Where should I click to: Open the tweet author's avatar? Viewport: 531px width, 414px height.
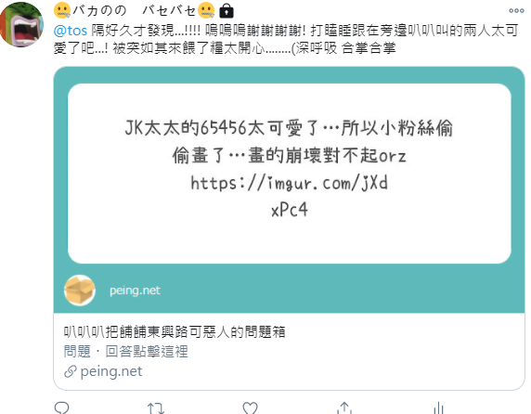click(x=21, y=24)
